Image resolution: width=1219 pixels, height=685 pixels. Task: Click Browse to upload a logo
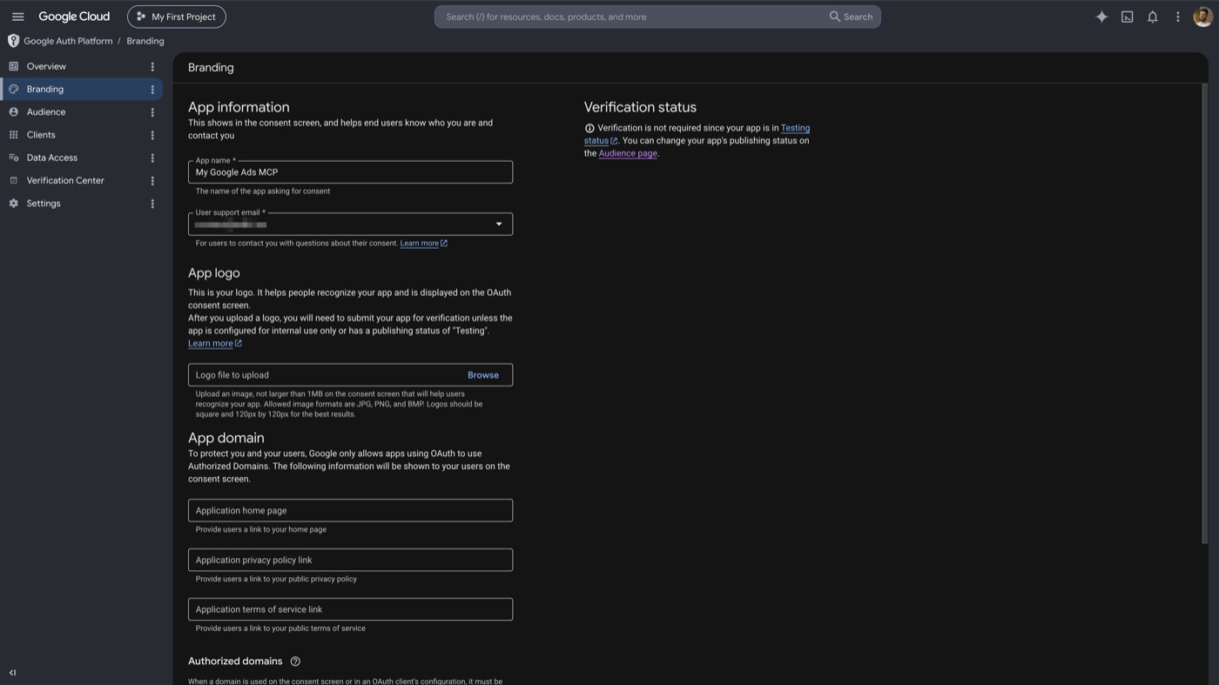point(483,375)
